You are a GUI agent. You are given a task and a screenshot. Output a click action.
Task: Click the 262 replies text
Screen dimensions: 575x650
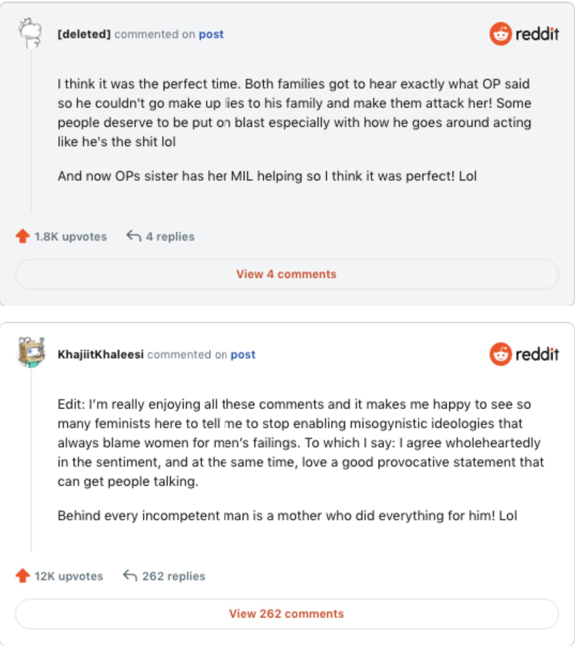pos(173,576)
